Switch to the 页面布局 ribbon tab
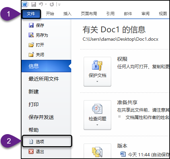 click(89, 14)
